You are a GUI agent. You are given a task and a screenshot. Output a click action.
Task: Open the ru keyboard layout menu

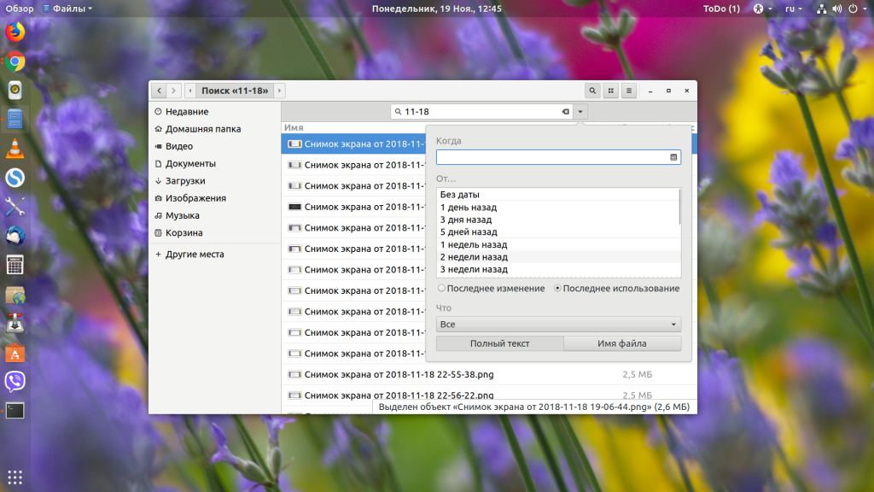coord(794,9)
